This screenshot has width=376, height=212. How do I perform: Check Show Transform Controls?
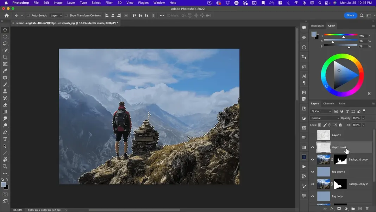(66, 16)
